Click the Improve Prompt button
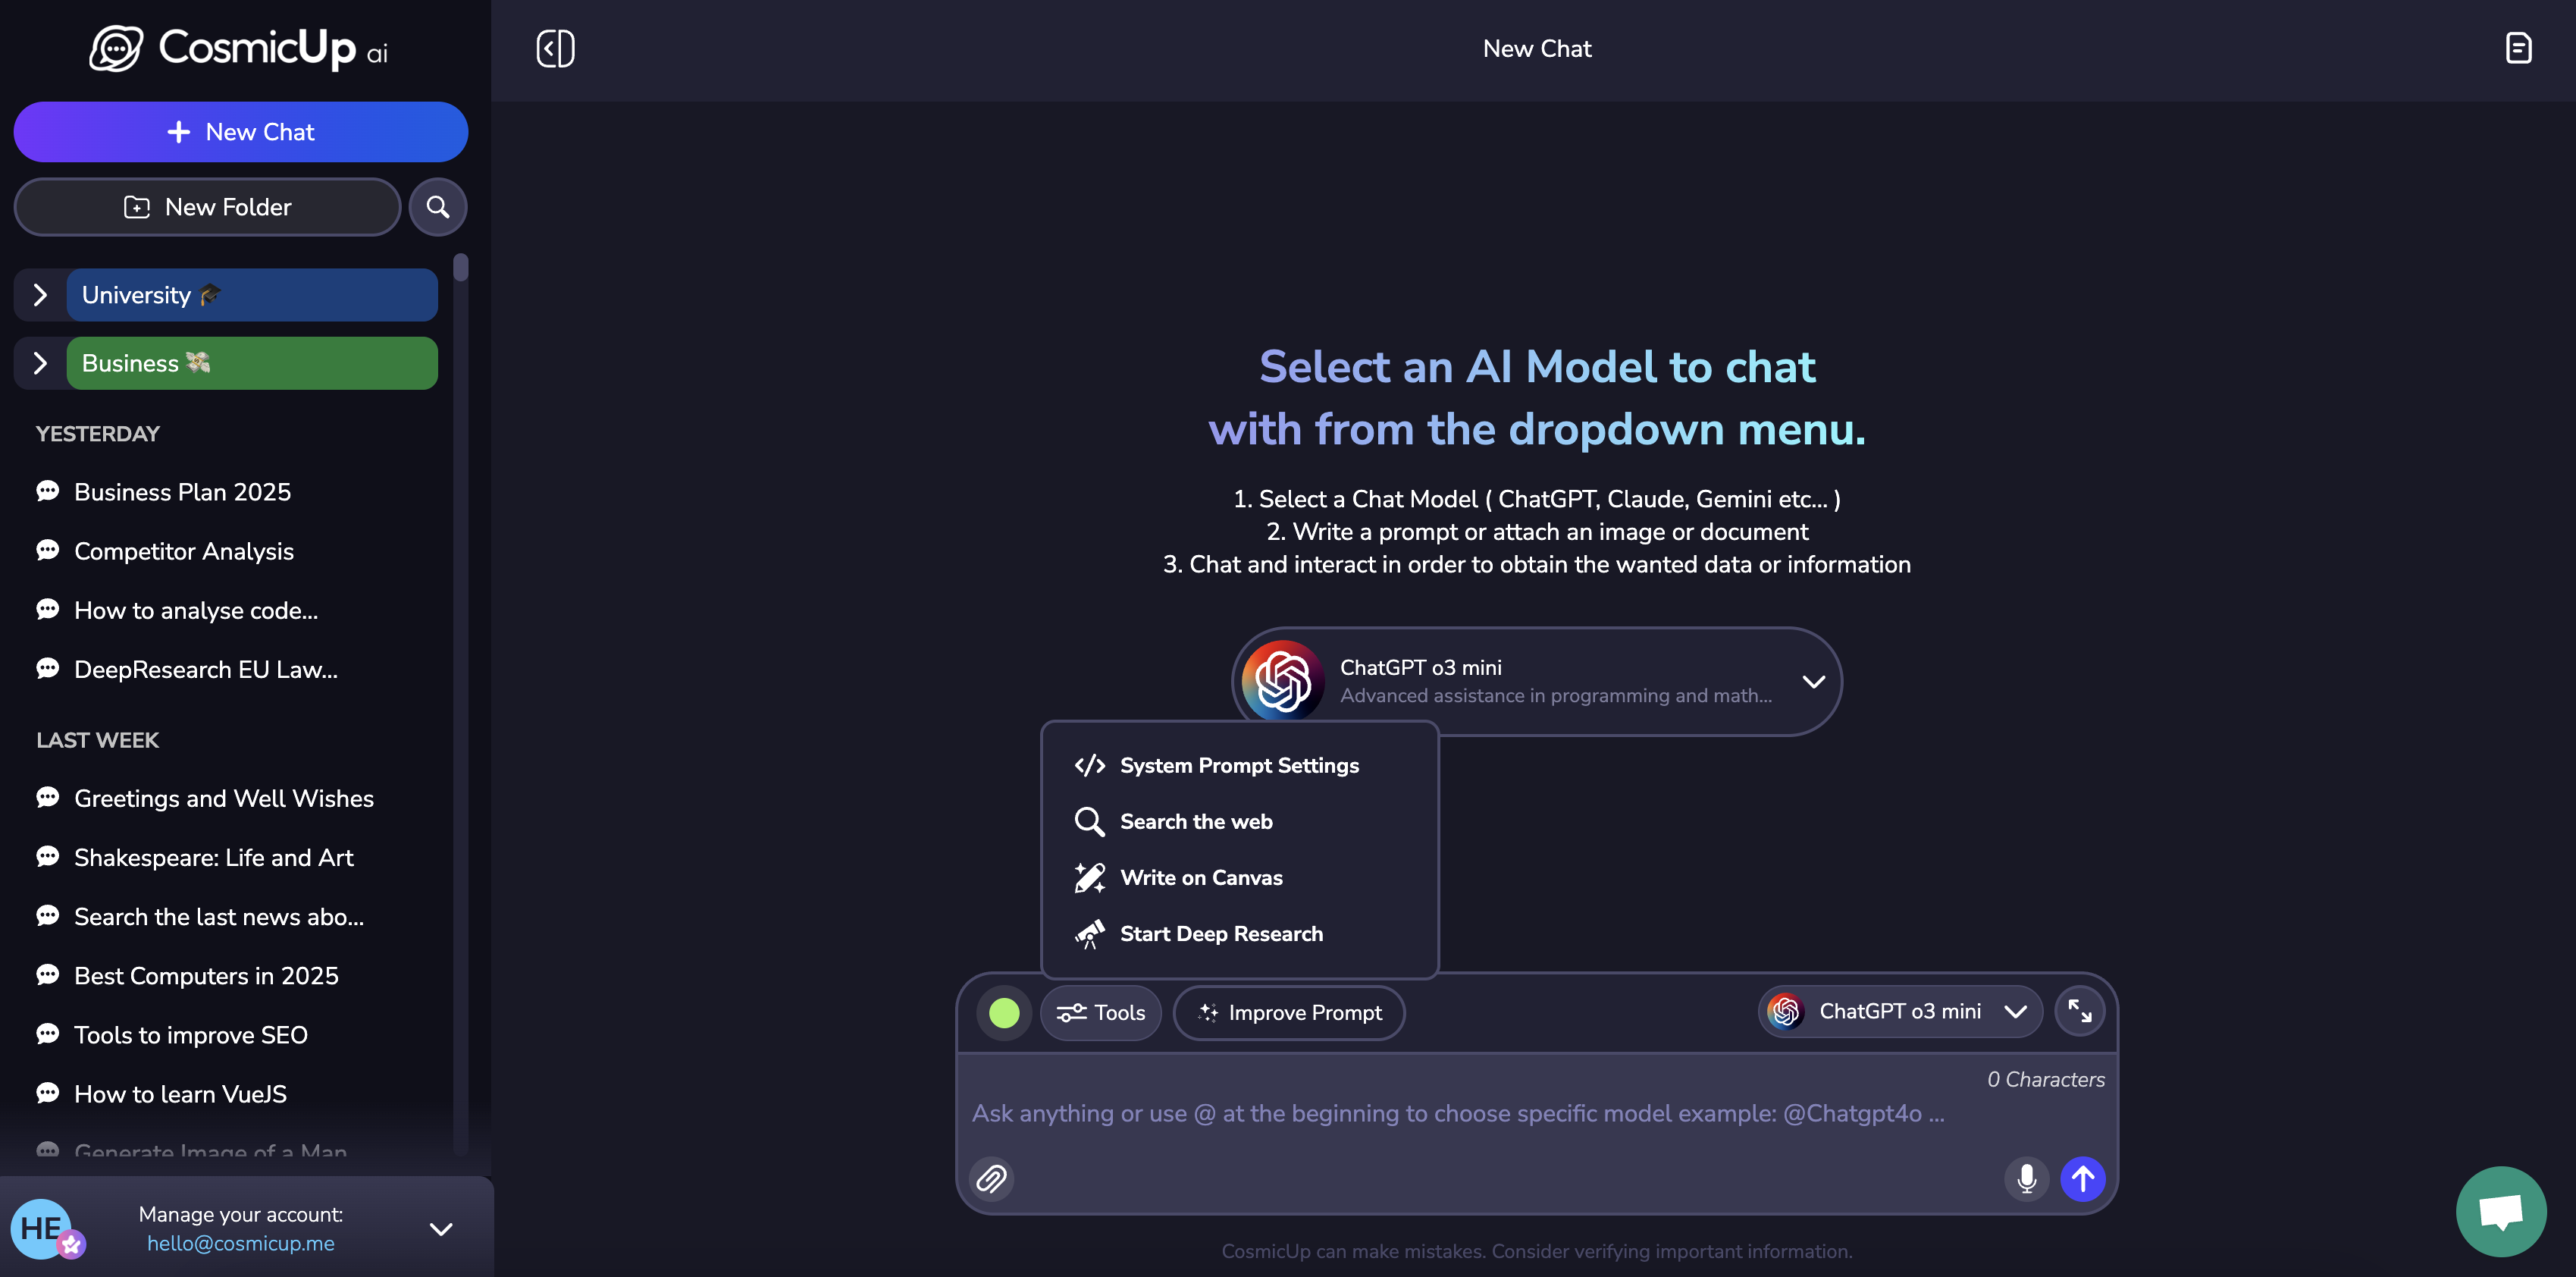This screenshot has height=1277, width=2576. tap(1289, 1013)
